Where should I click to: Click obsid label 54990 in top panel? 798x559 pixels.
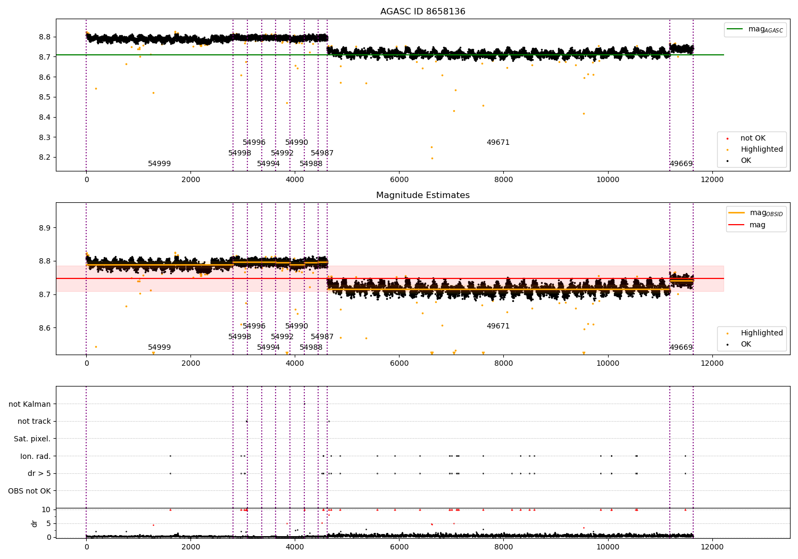(x=296, y=143)
